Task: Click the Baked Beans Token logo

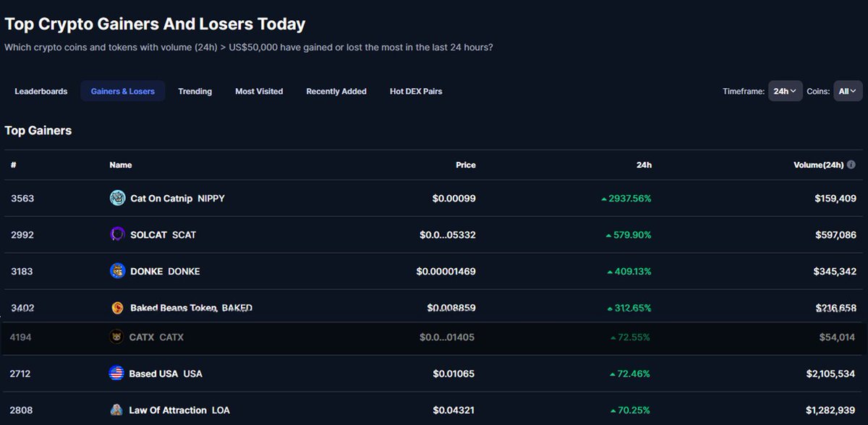Action: click(x=117, y=308)
